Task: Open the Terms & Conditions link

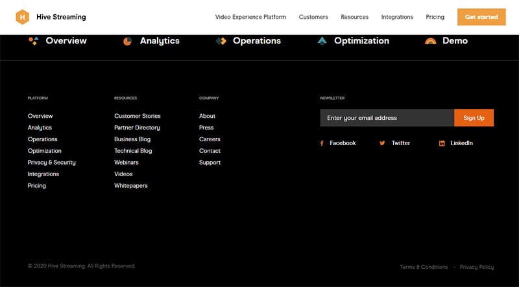Action: (424, 267)
